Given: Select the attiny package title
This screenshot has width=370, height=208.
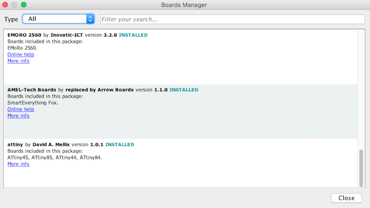Looking at the screenshot, I should tap(15, 144).
